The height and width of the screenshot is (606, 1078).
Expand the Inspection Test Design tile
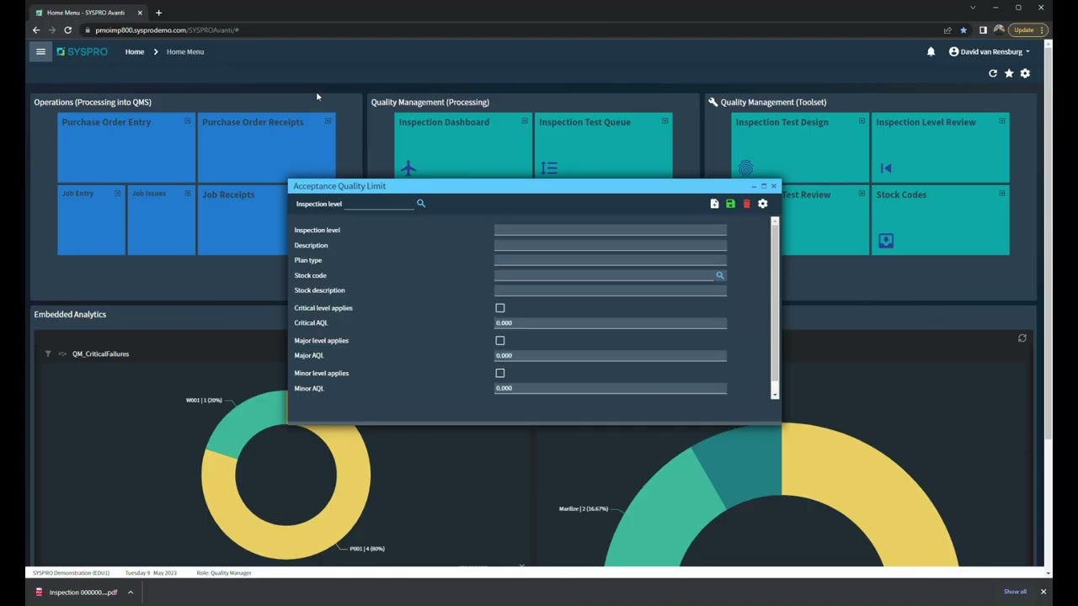click(862, 121)
